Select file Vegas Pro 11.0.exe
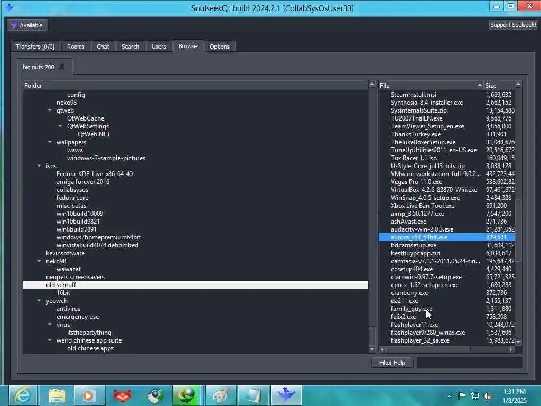 tap(416, 182)
